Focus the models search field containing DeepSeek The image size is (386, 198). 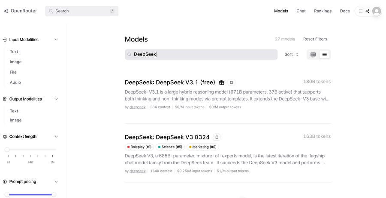(201, 54)
